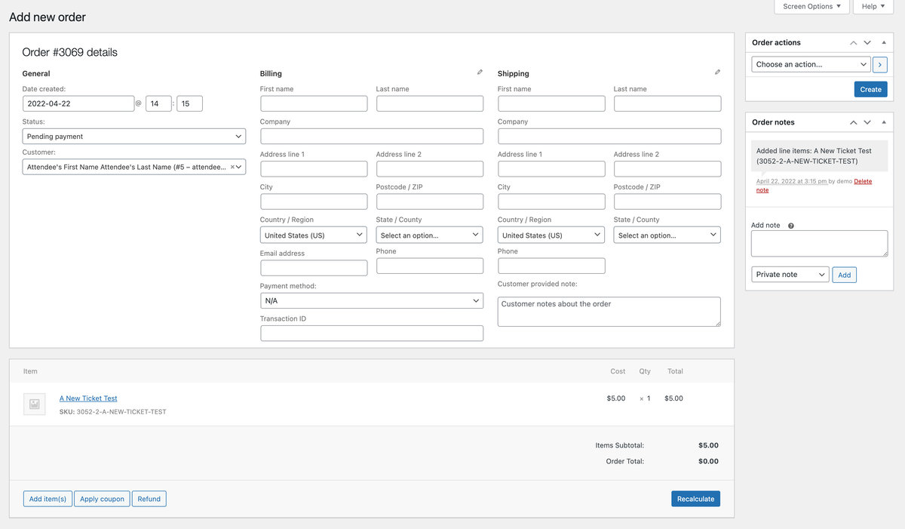This screenshot has width=905, height=529.
Task: Open Screen Options panel
Action: pos(811,7)
